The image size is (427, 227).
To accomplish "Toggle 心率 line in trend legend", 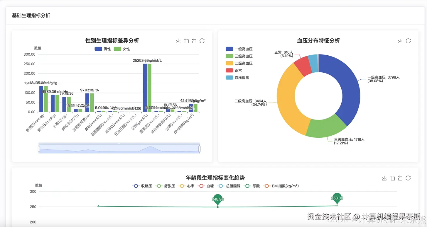I will [187, 186].
